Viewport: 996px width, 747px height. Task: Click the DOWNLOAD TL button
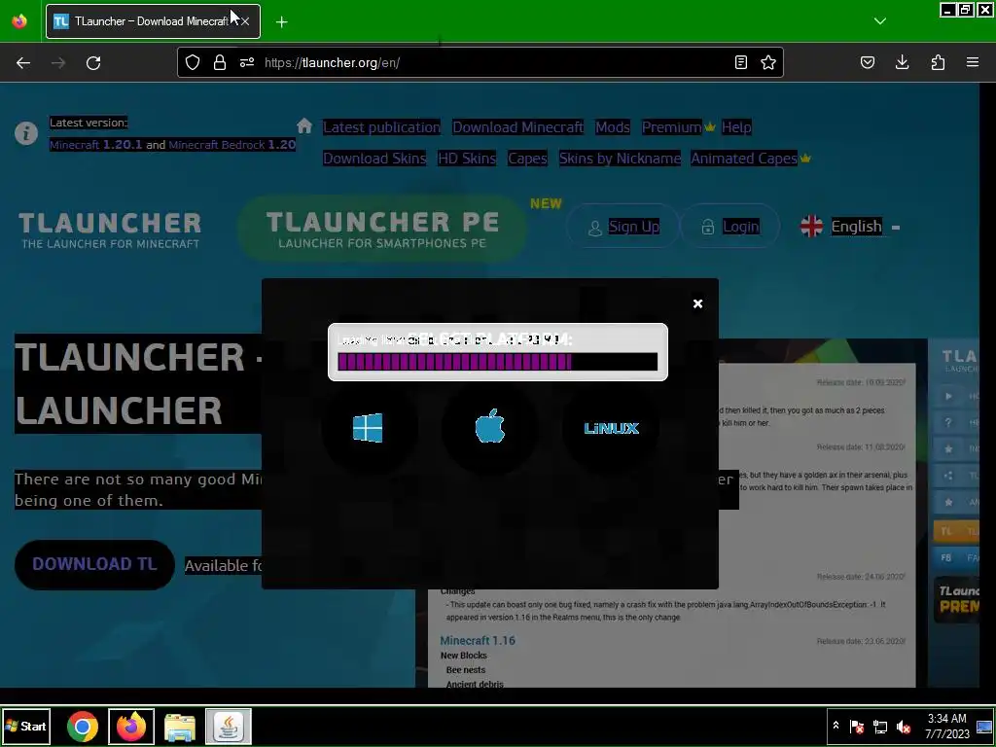click(x=94, y=564)
